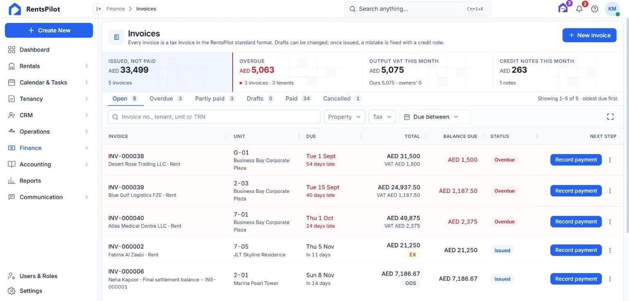629x301 pixels.
Task: Record payment for INV-000006
Action: (576, 279)
